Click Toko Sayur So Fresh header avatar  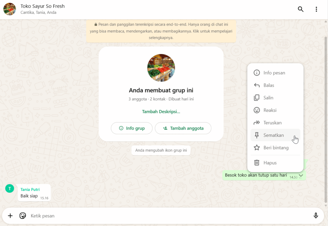10,9
